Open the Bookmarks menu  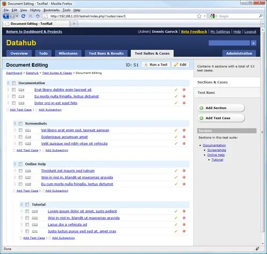(51, 10)
